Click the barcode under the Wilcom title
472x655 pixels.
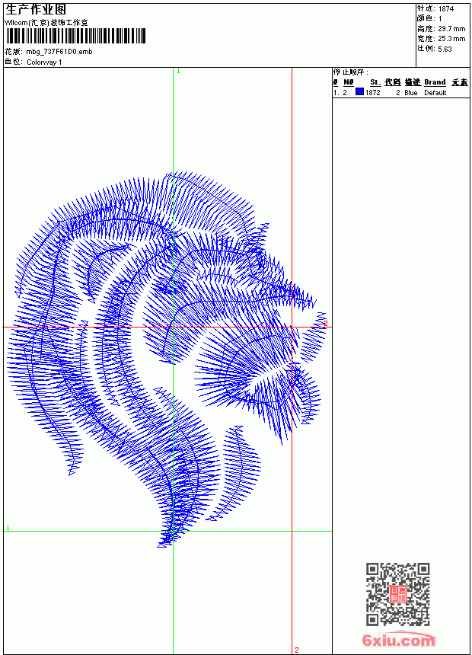click(75, 36)
